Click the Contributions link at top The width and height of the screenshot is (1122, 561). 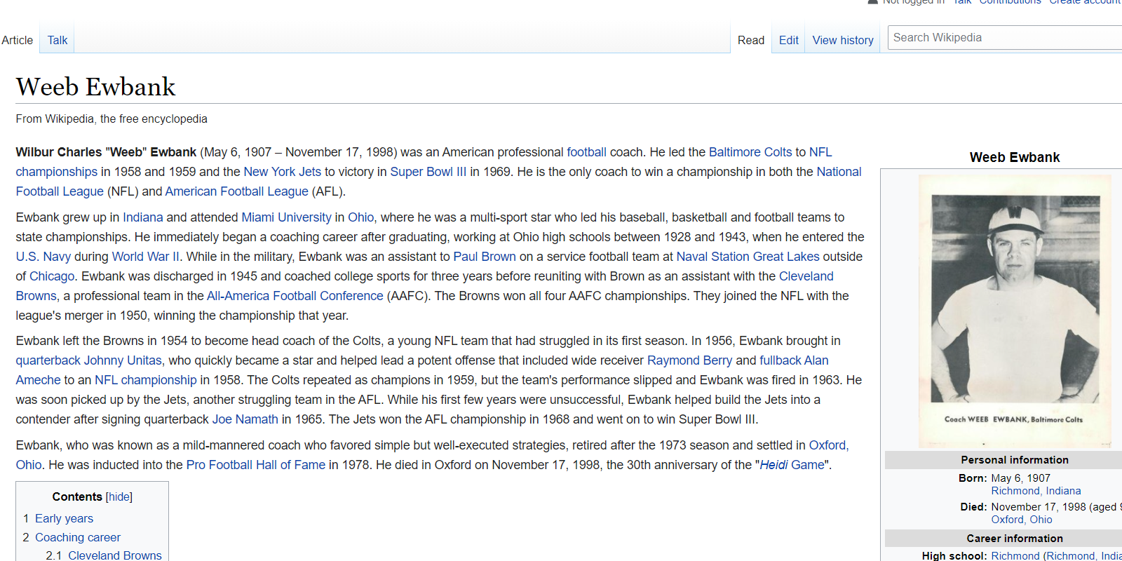(1010, 2)
